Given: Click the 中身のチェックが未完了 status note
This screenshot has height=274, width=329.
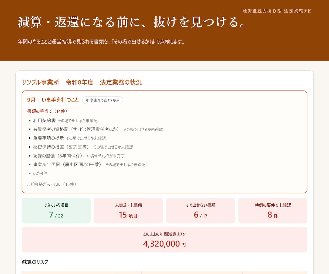Looking at the screenshot, I should point(106,156).
